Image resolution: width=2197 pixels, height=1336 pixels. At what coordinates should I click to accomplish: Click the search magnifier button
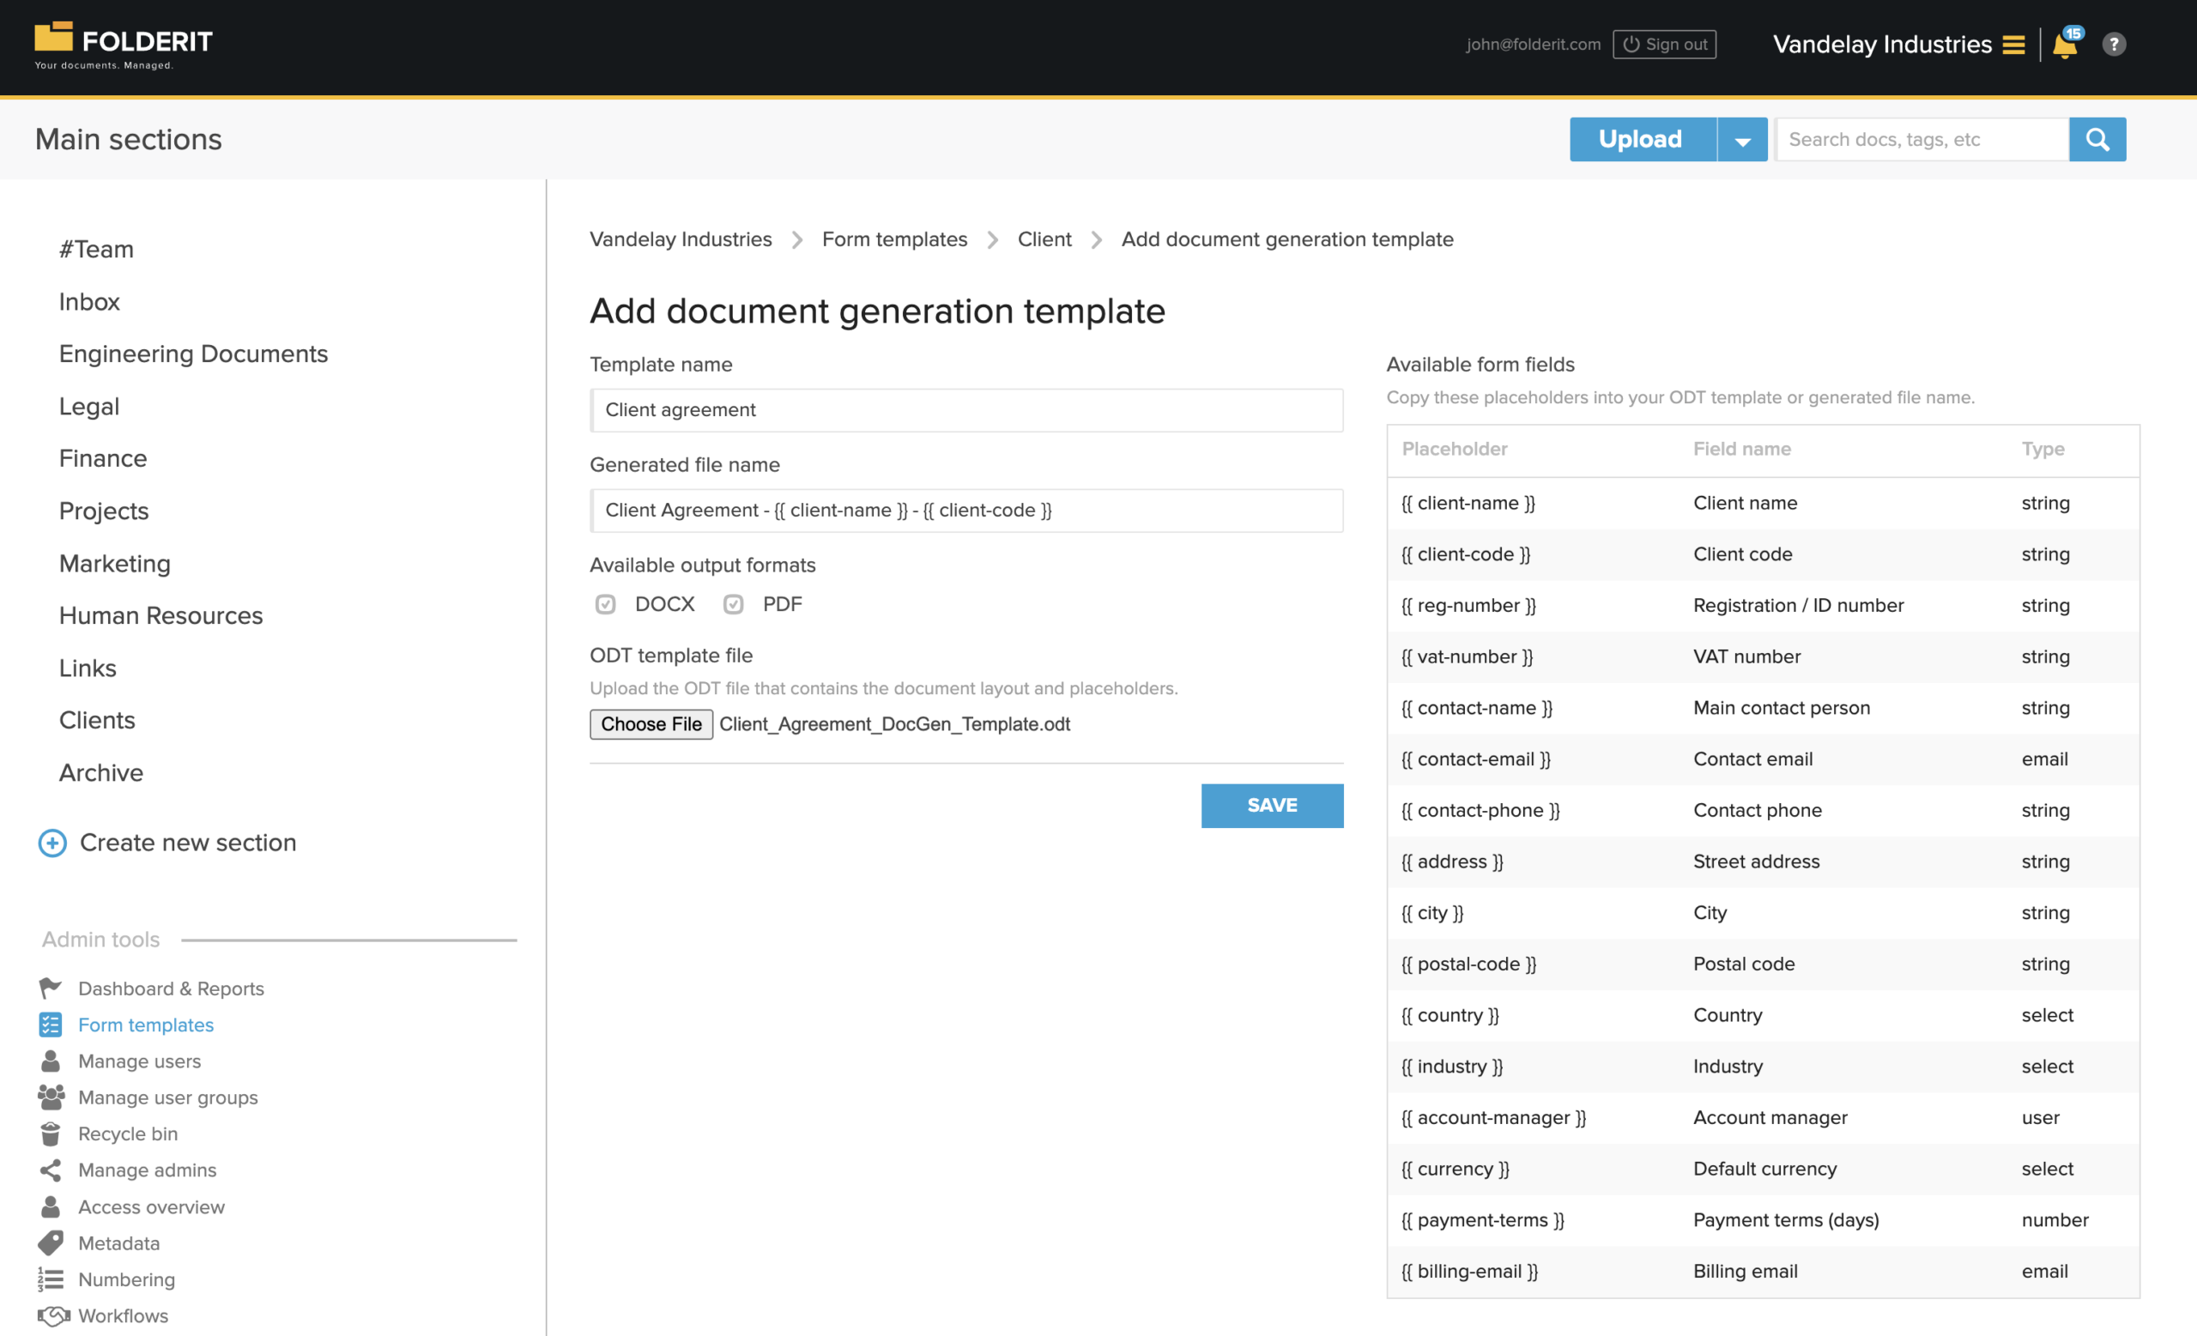point(2097,139)
